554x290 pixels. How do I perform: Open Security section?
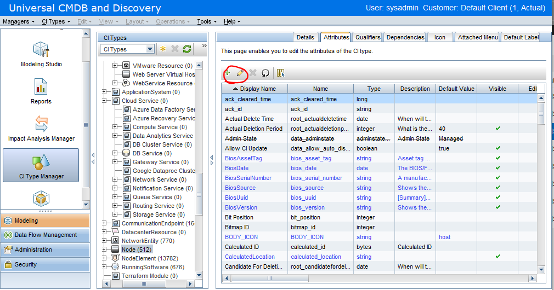pyautogui.click(x=45, y=264)
